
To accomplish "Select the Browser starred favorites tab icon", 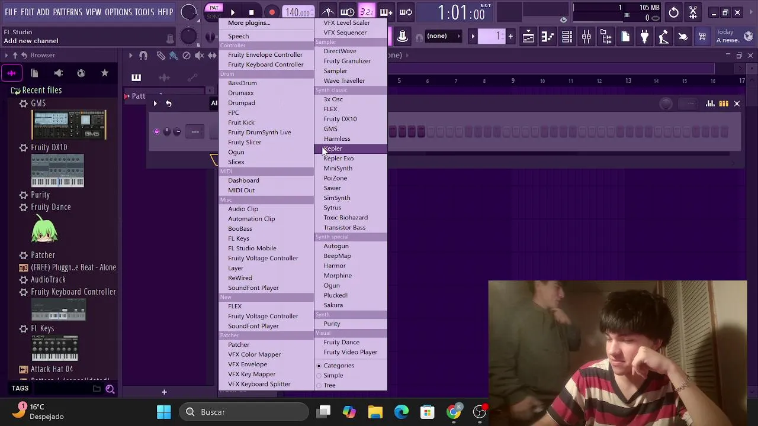I will click(105, 73).
